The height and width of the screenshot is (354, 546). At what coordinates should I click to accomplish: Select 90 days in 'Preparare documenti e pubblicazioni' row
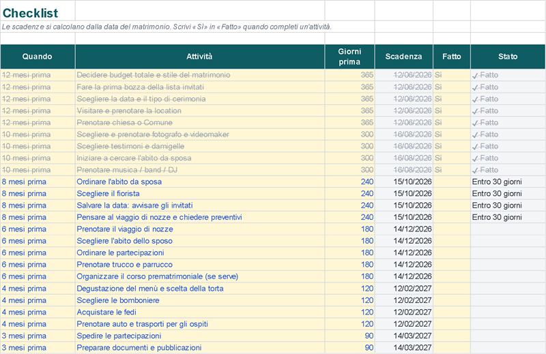pos(349,347)
